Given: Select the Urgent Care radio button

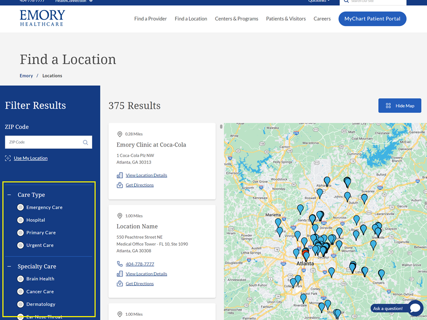Looking at the screenshot, I should [x=20, y=245].
